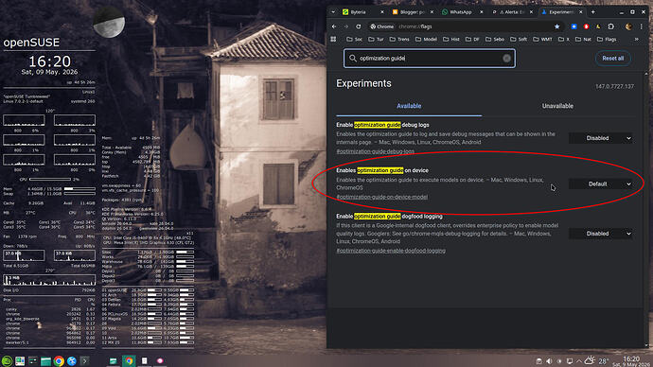Switch to the Alerta browser tab

[x=511, y=12]
